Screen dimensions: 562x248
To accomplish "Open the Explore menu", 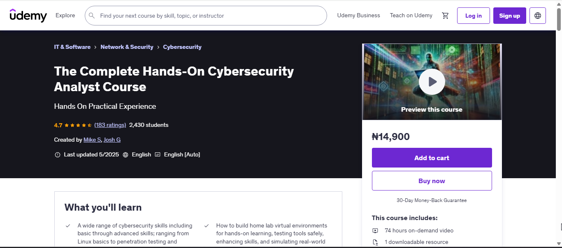I will (65, 16).
